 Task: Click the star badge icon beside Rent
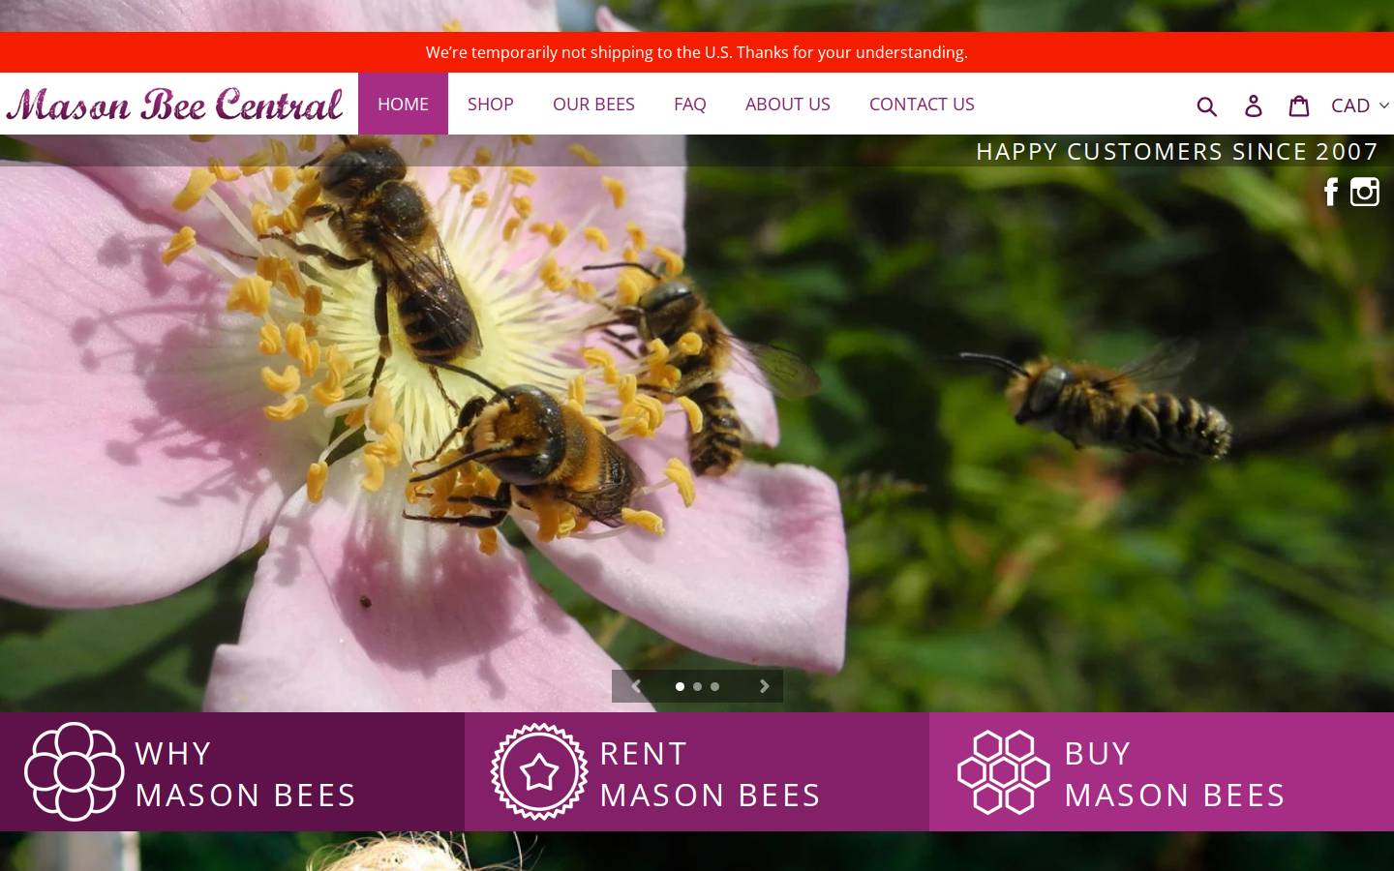click(539, 771)
